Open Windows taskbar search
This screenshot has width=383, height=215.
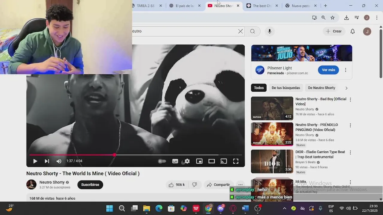(122, 208)
